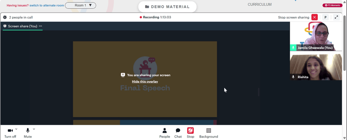Image resolution: width=347 pixels, height=140 pixels.
Task: Click switch to alternate room link
Action: pos(47,5)
